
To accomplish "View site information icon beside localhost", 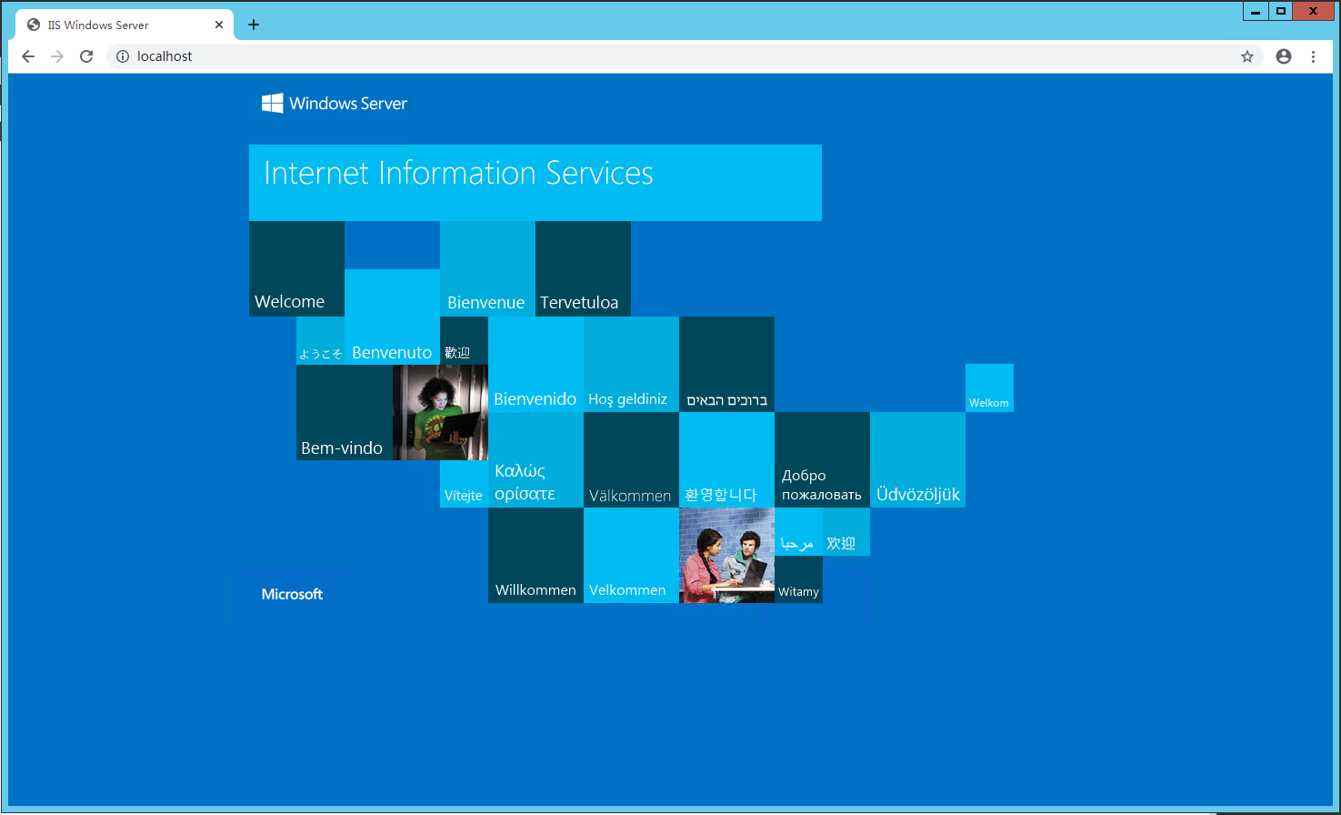I will (x=123, y=56).
